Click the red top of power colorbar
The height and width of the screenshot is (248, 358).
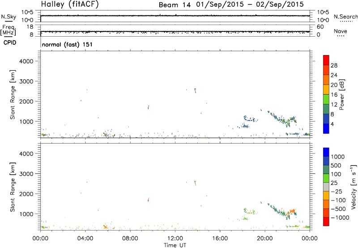[326, 60]
